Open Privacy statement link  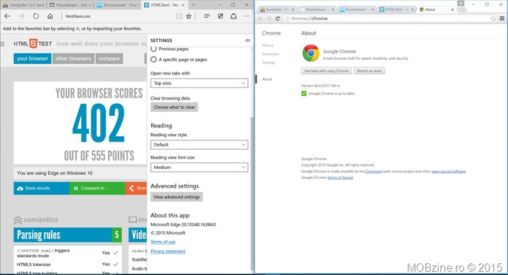(168, 251)
